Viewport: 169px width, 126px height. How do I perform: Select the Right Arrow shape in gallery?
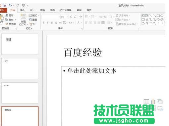[x=158, y=20]
